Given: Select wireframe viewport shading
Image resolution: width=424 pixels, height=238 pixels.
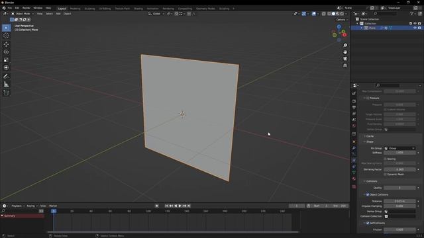Looking at the screenshot, I should [329, 14].
